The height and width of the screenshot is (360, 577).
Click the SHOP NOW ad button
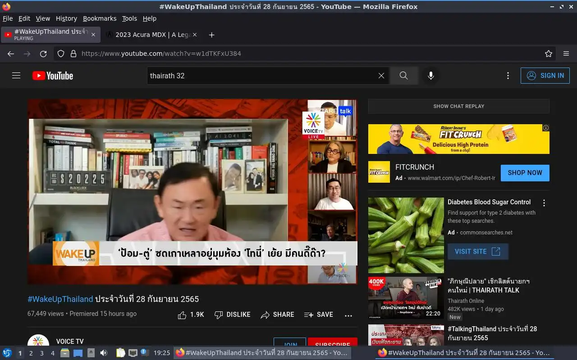[525, 173]
